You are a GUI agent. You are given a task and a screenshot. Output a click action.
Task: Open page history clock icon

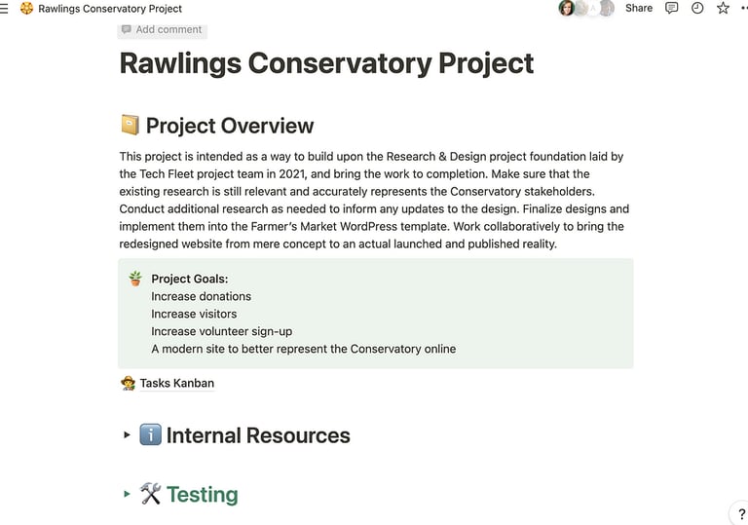tap(697, 8)
